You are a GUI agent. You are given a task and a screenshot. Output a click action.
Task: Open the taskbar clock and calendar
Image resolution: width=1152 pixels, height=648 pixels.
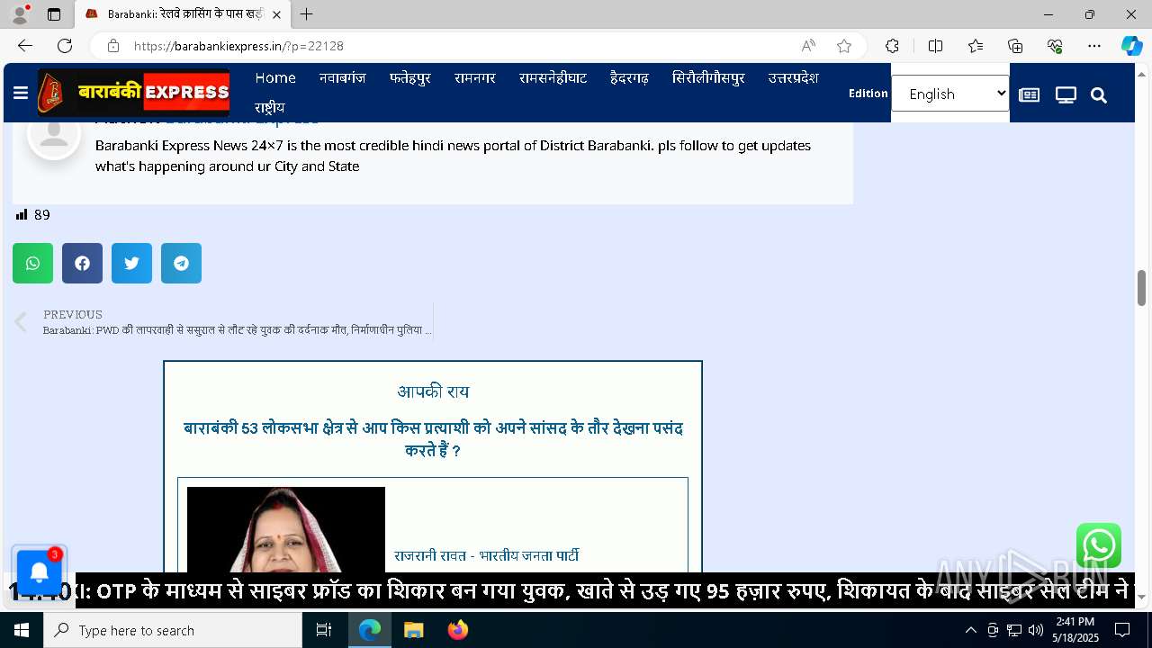[1075, 630]
